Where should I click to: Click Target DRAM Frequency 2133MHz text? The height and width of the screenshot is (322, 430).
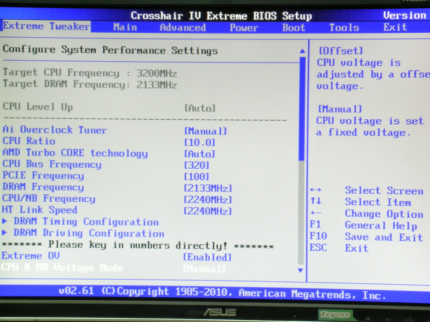click(90, 84)
